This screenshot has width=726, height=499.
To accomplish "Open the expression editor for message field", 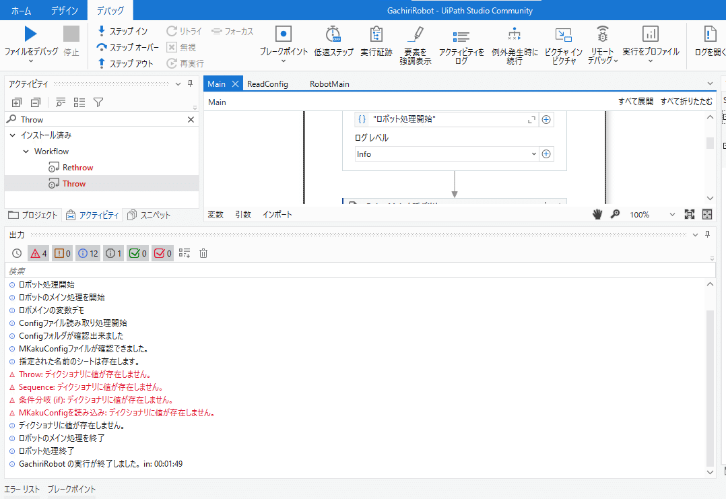I will [x=531, y=119].
